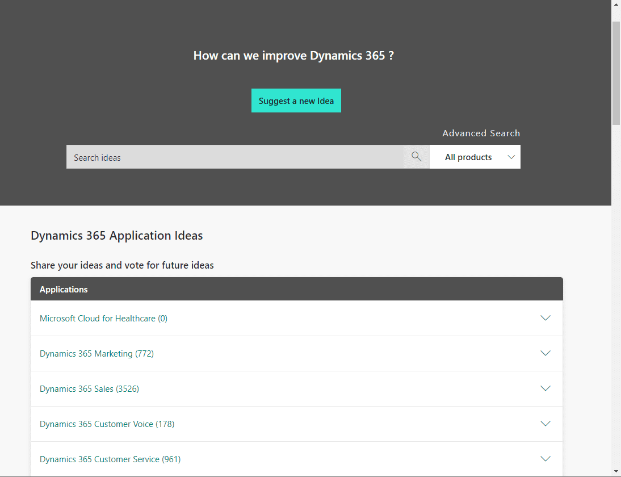Click the Dynamics 365 Application Ideas heading
Image resolution: width=621 pixels, height=477 pixels.
click(x=116, y=235)
